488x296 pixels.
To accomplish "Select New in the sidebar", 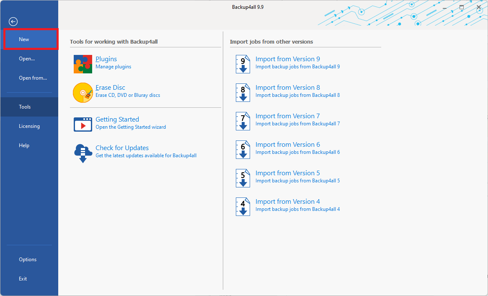I will [24, 39].
